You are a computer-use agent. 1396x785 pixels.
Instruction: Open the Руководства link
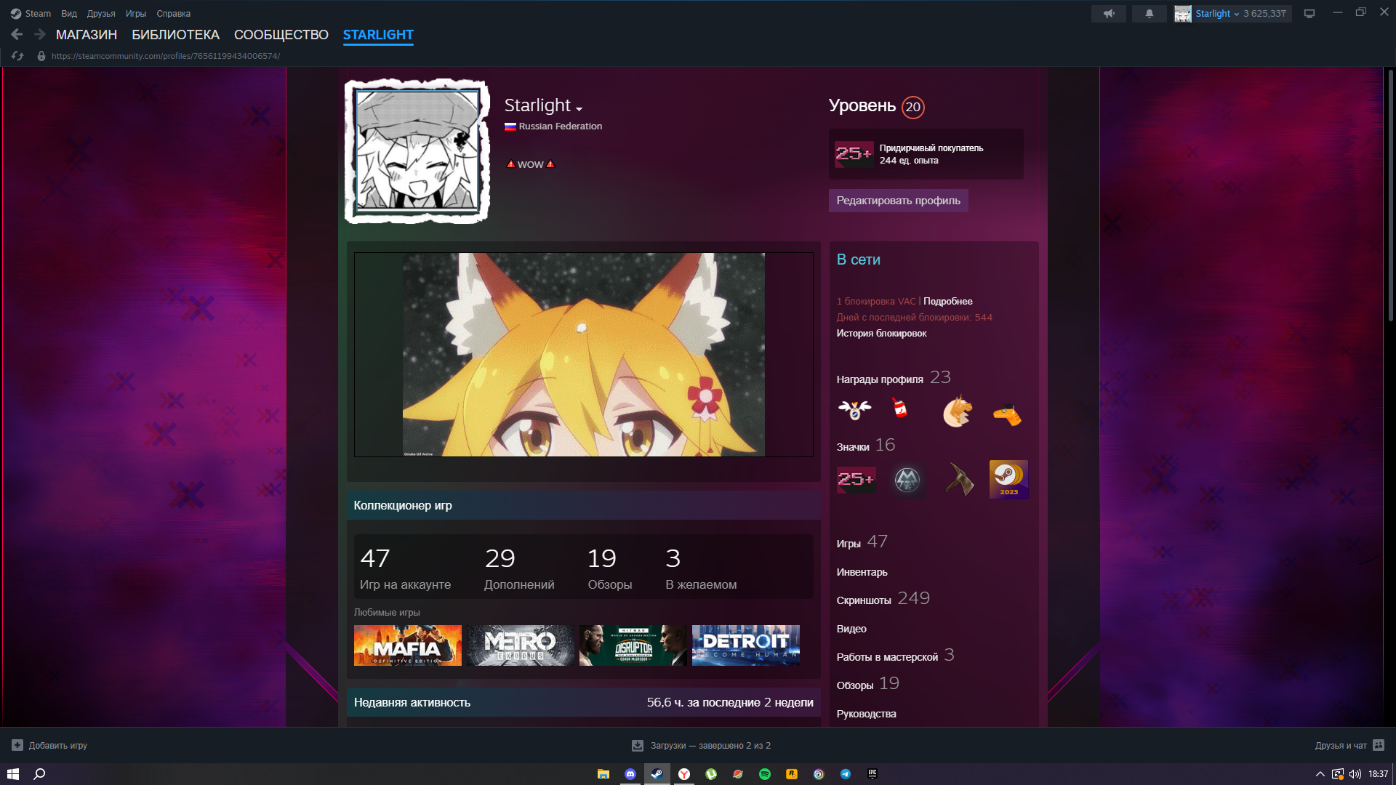866,714
